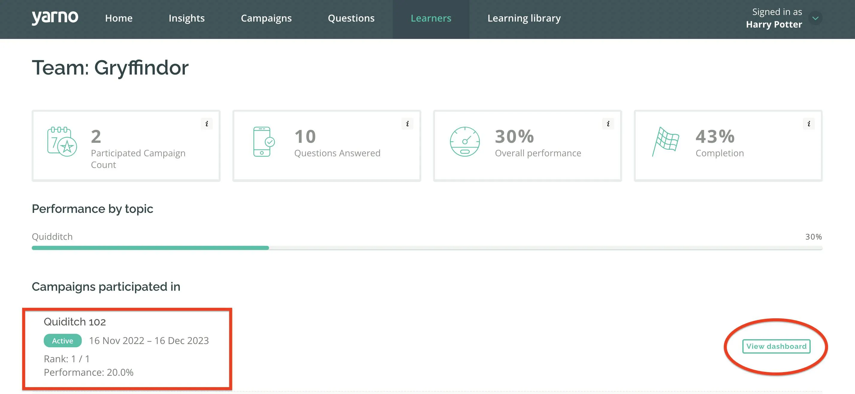The height and width of the screenshot is (394, 855).
Task: Switch to the Campaigns section
Action: (x=266, y=18)
